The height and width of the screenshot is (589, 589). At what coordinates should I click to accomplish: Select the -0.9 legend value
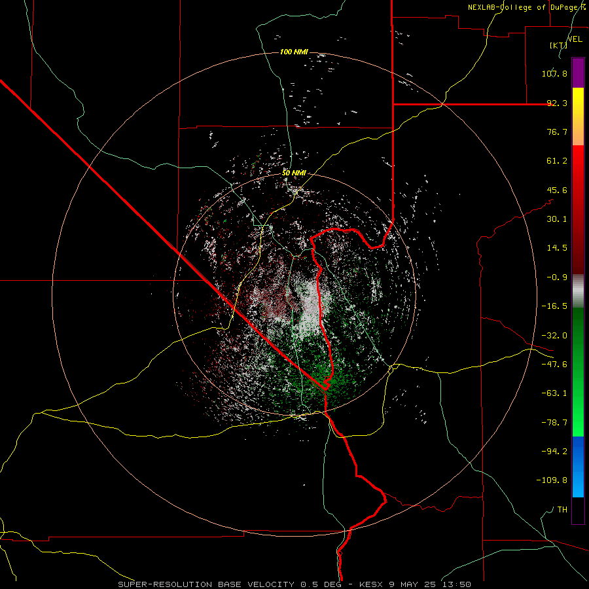[557, 277]
